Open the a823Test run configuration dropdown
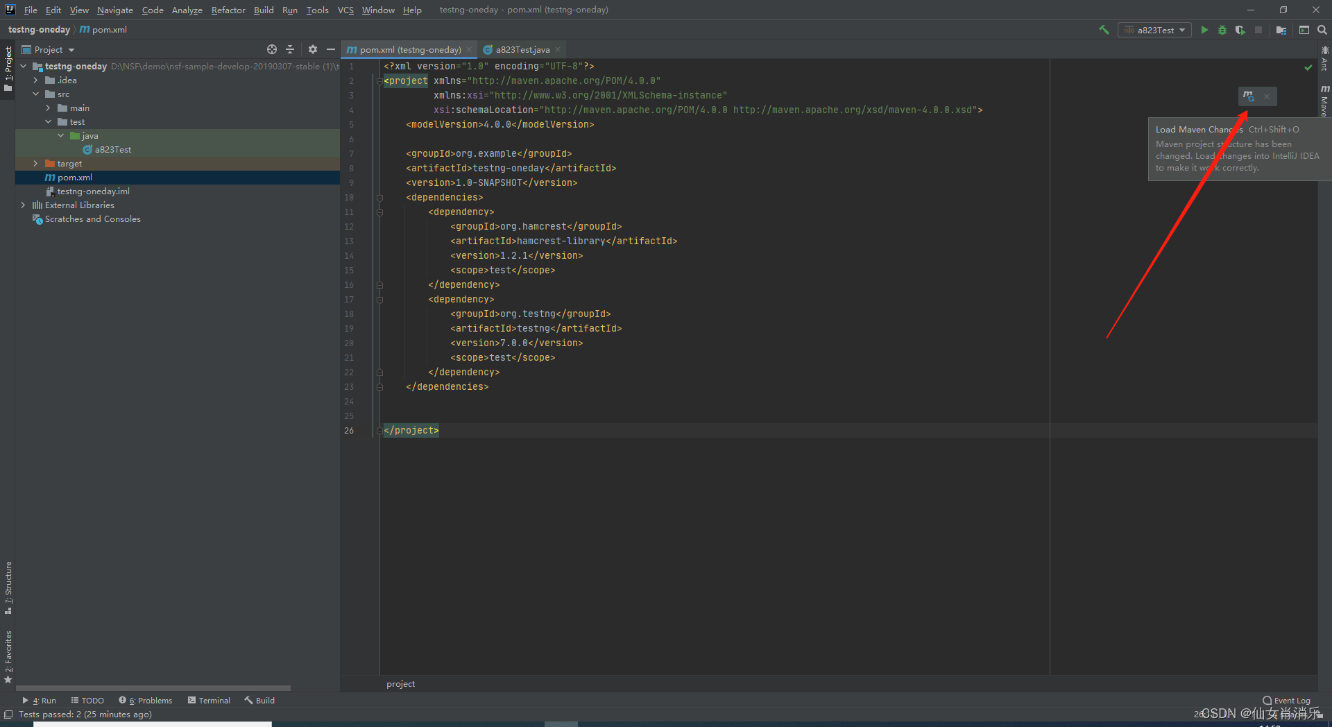The height and width of the screenshot is (727, 1332). [x=1154, y=30]
